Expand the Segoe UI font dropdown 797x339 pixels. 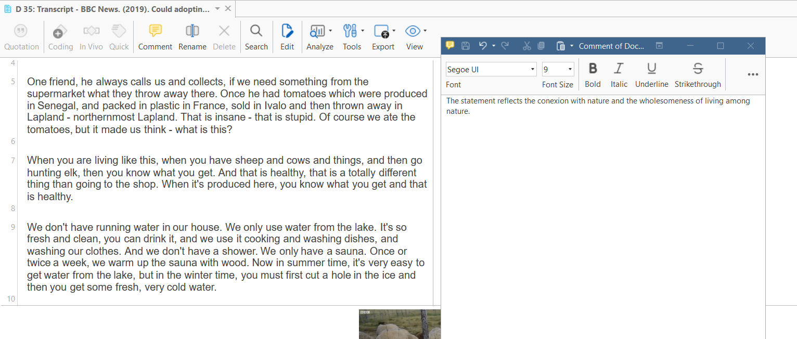pos(533,70)
